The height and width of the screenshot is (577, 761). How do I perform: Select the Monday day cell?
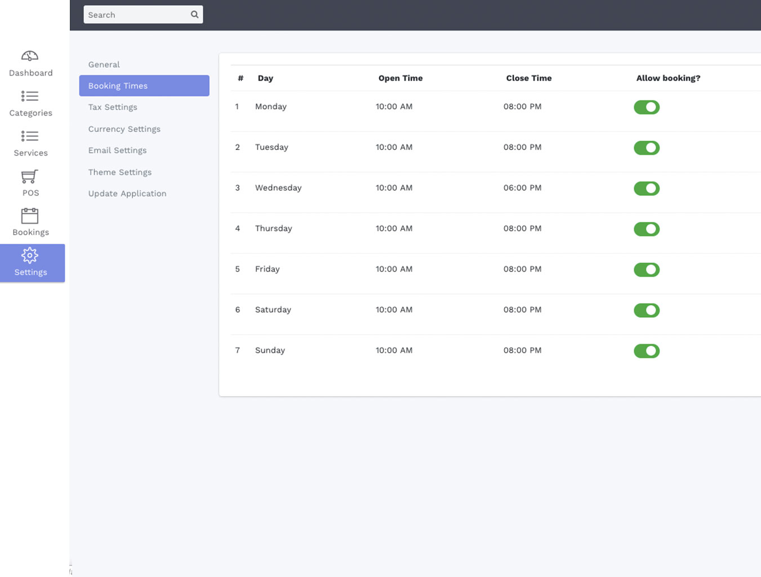(271, 106)
